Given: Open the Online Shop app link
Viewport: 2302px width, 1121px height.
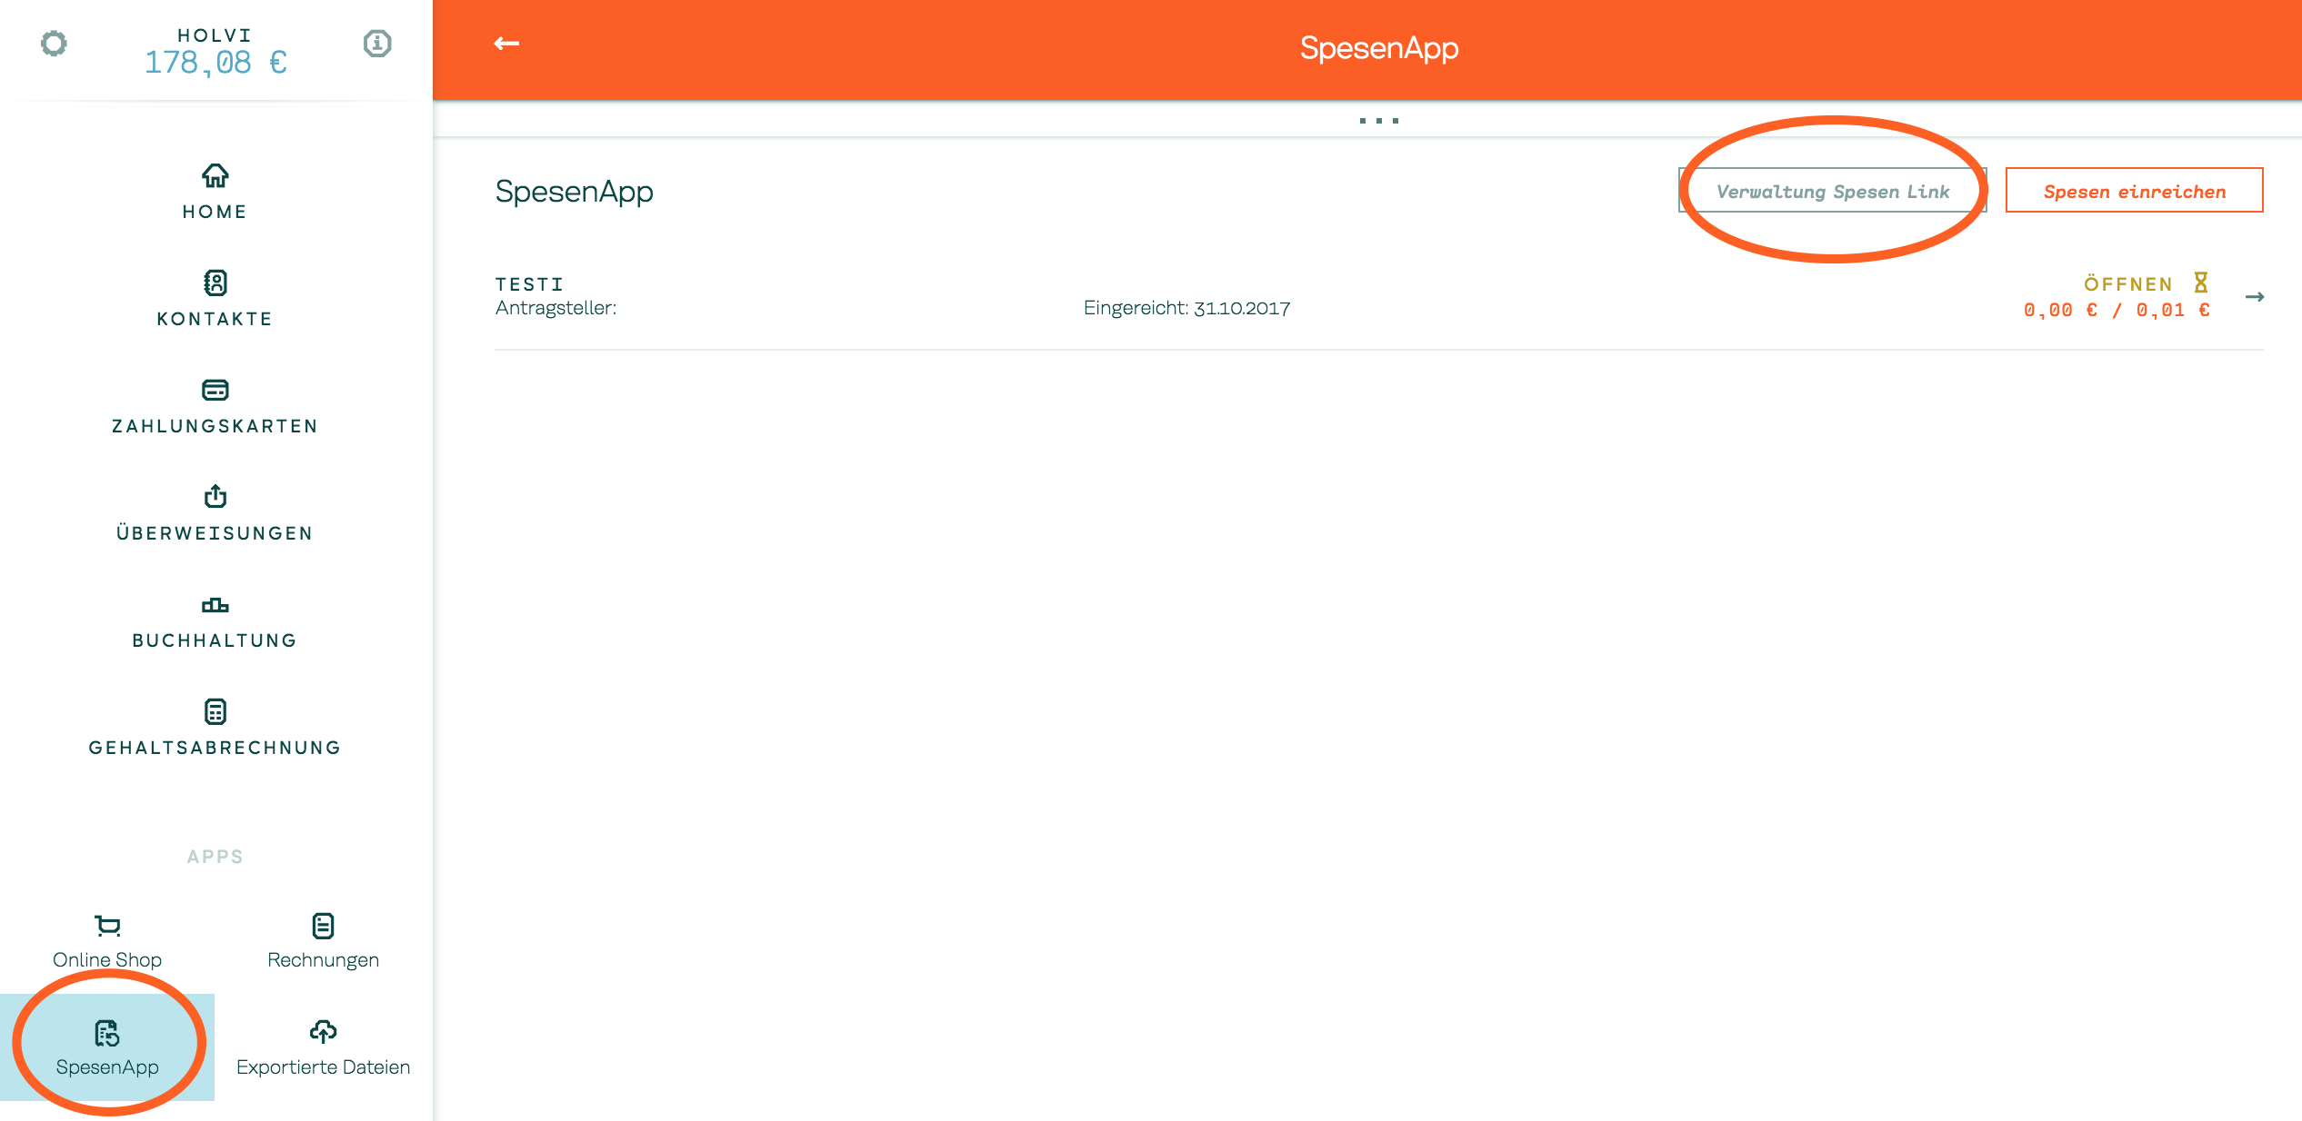Looking at the screenshot, I should click(x=107, y=960).
